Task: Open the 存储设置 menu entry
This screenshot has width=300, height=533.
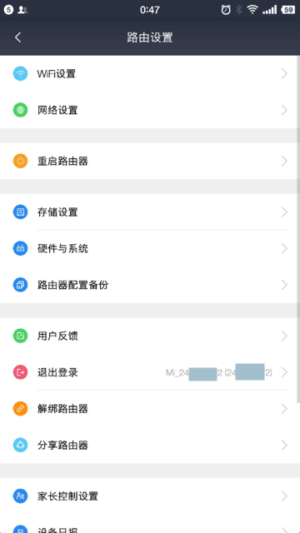Action: point(150,212)
